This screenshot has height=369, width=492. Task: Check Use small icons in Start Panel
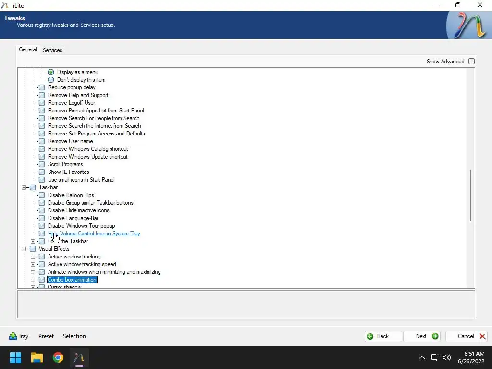(x=42, y=180)
